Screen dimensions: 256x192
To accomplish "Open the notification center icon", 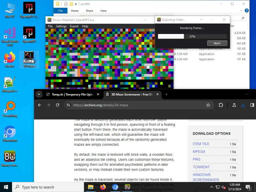I will point(248,187).
